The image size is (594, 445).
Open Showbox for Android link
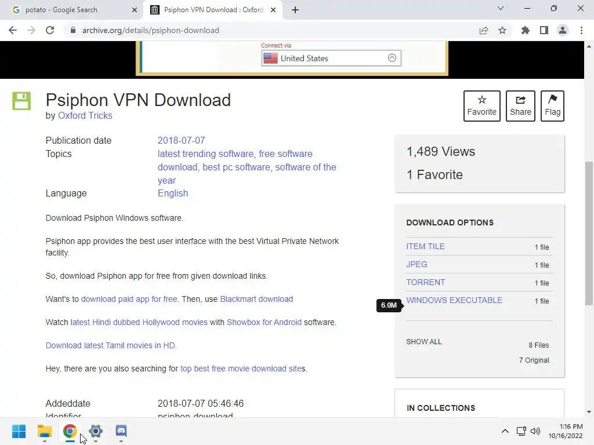264,322
